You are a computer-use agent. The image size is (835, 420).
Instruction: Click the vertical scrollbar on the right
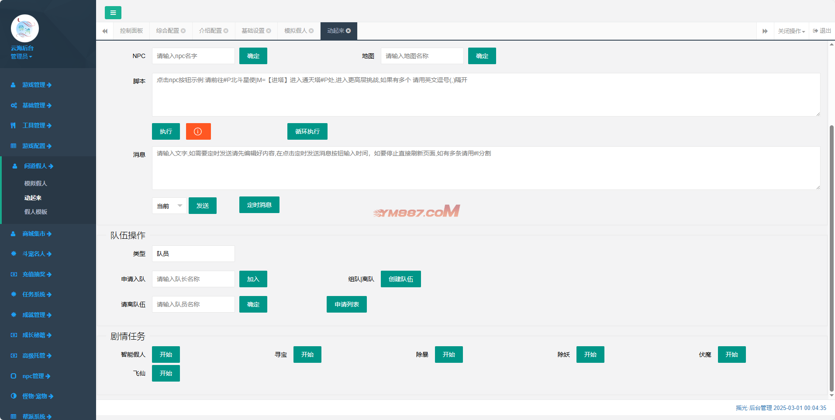click(831, 258)
